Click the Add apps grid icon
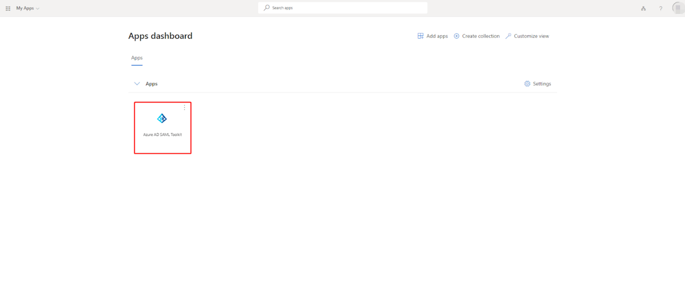Screen dimensions: 685x289 [x=420, y=35]
